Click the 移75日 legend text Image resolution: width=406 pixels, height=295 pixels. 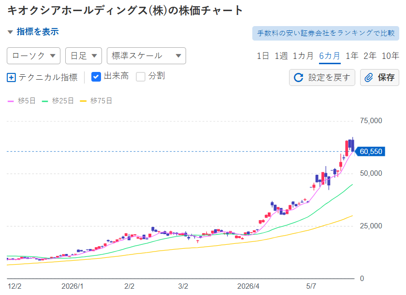pos(101,101)
